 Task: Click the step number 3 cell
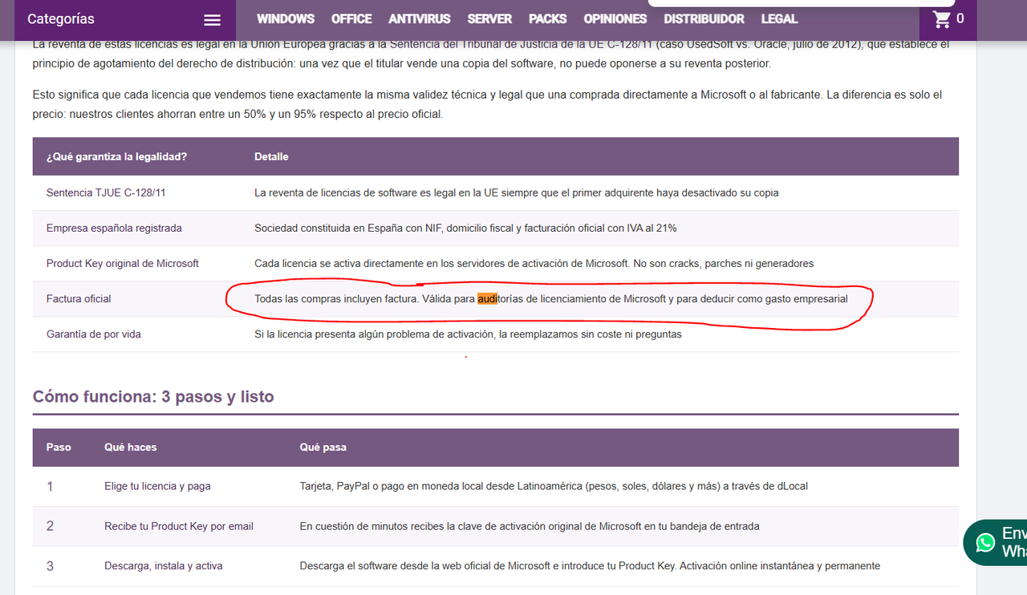(x=50, y=565)
